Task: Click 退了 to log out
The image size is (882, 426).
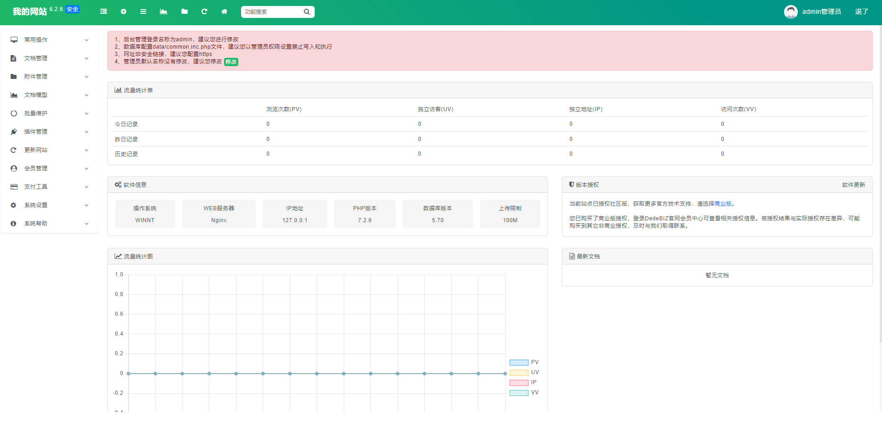Action: point(861,11)
